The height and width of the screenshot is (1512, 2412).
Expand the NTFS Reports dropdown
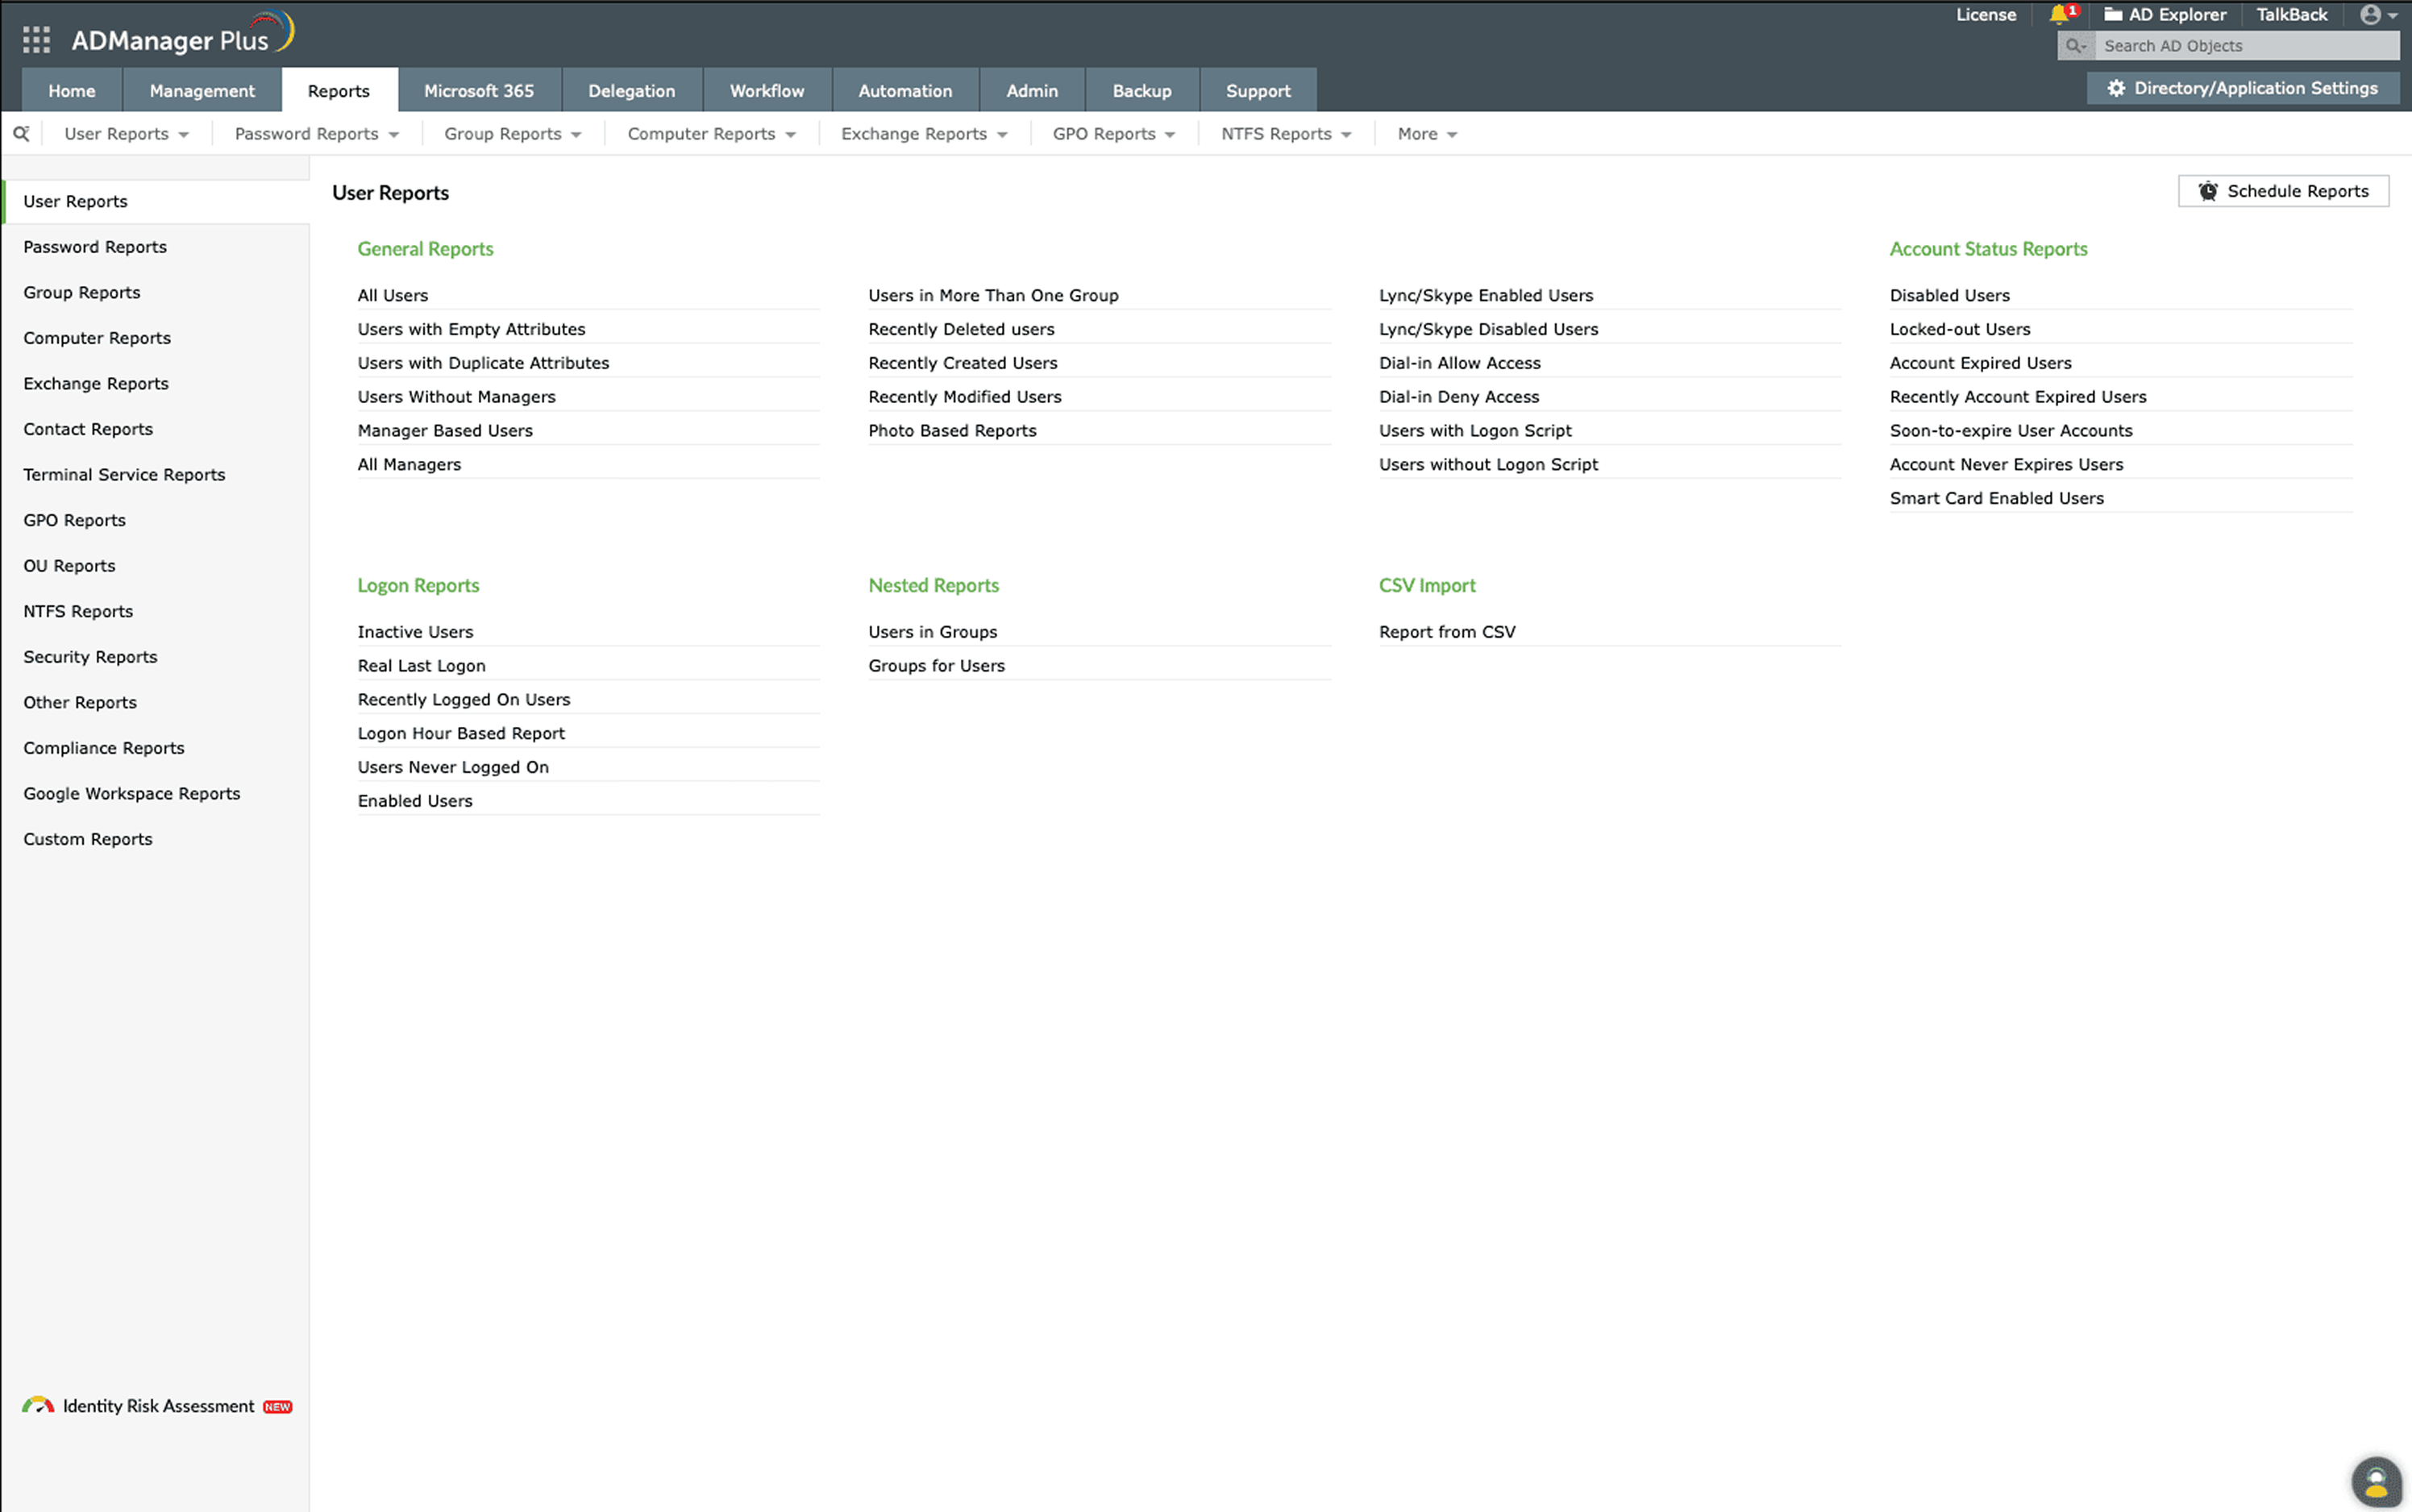tap(1285, 134)
